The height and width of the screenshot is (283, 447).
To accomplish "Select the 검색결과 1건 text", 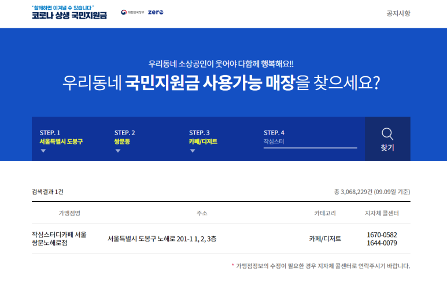I will (47, 192).
